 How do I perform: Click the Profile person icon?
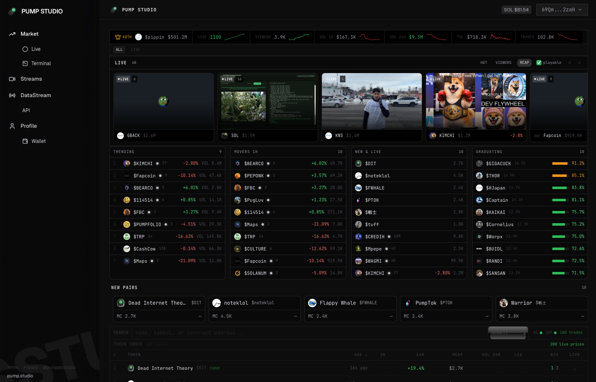(12, 126)
